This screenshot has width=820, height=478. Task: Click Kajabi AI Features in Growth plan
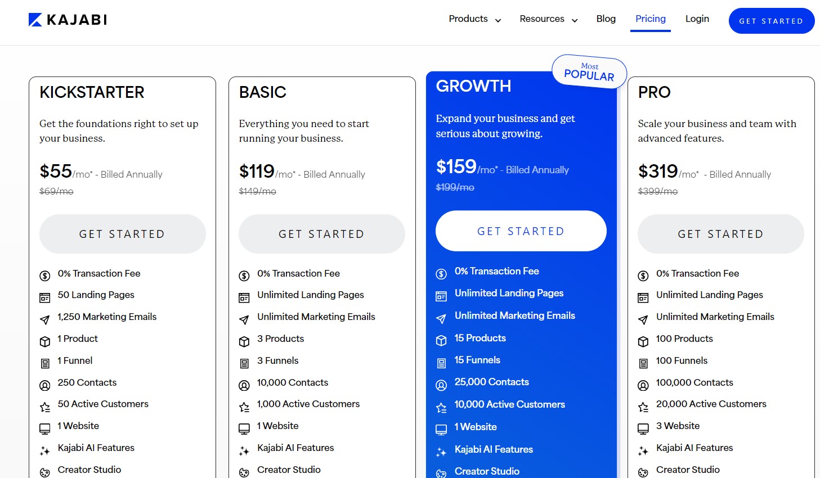(x=494, y=449)
